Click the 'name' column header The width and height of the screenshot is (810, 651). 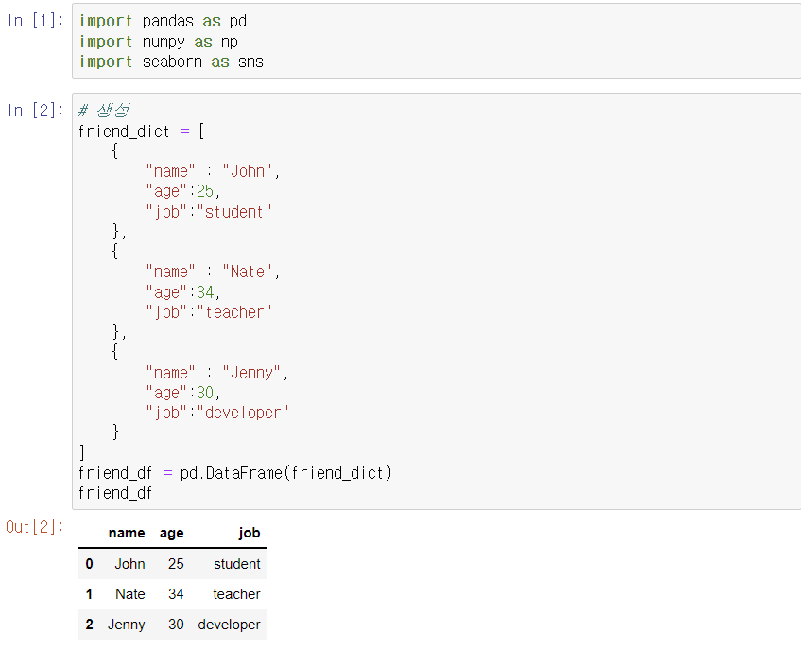(x=127, y=533)
